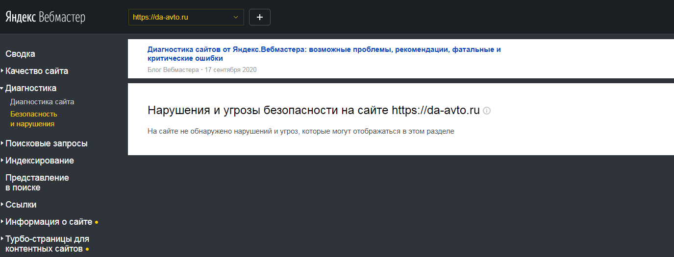Click the 'На сайте не обнаружено нарушений' message

[301, 132]
